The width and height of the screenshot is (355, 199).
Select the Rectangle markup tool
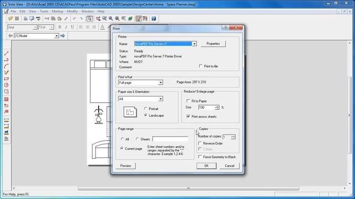click(6, 78)
